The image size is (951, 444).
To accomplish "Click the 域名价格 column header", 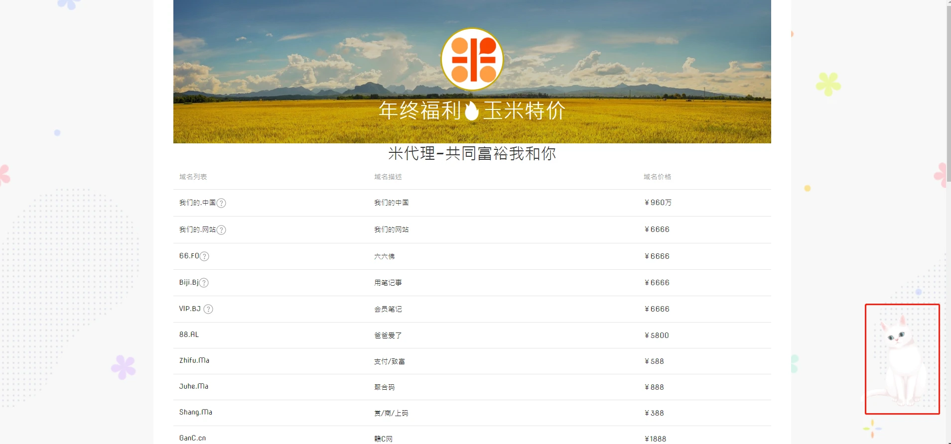I will click(657, 177).
